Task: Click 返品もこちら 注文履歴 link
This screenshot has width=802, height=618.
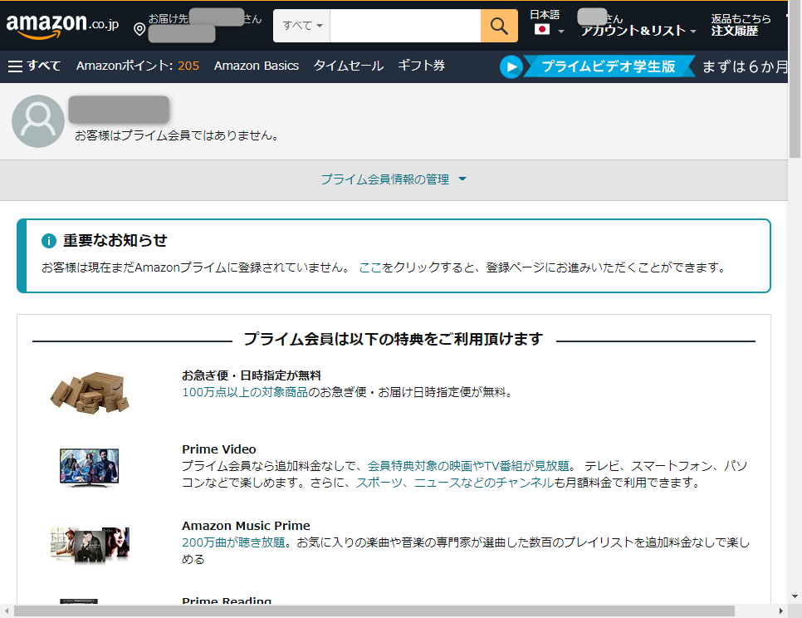Action: pyautogui.click(x=741, y=25)
